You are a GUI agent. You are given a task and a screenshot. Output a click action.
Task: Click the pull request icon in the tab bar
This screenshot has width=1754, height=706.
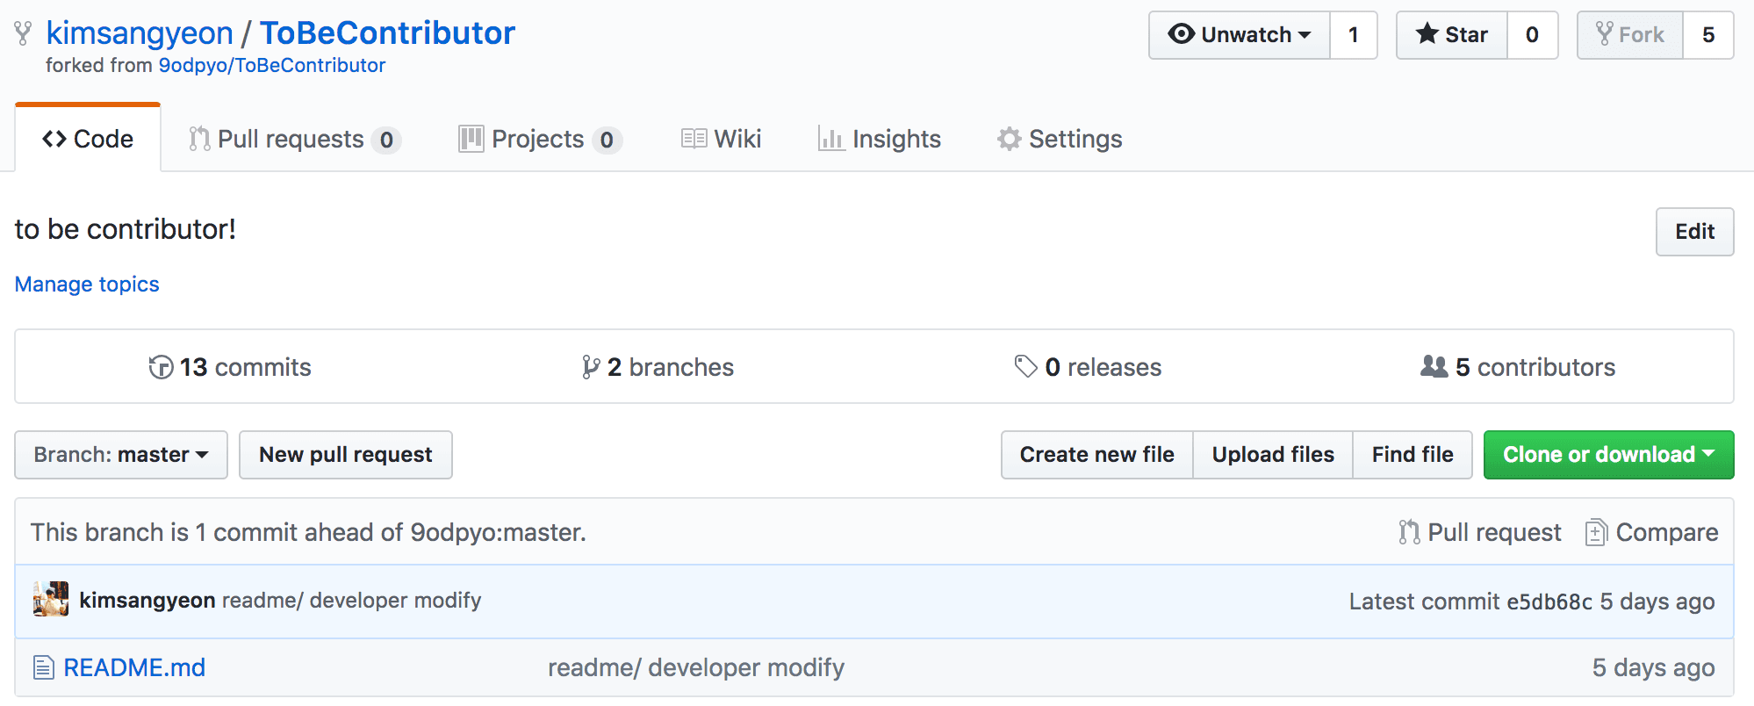point(200,139)
